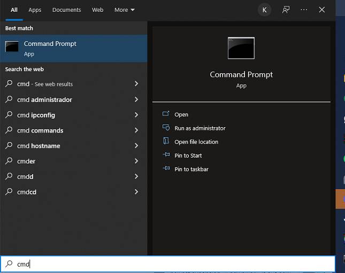The width and height of the screenshot is (345, 273).
Task: Expand the cmder suggestion chevron
Action: point(136,161)
